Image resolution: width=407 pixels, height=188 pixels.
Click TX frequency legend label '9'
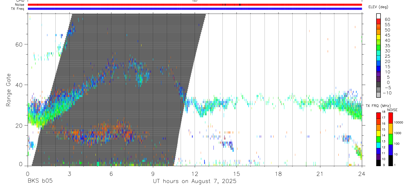tap(383, 165)
